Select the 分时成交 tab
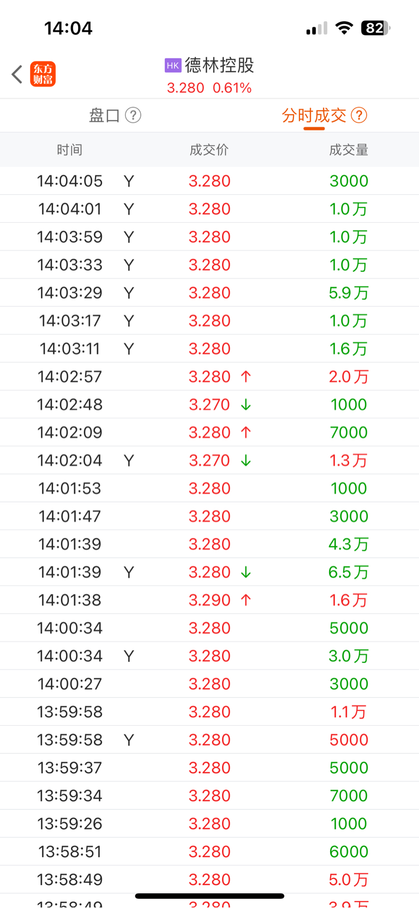The width and height of the screenshot is (419, 908). click(x=314, y=115)
